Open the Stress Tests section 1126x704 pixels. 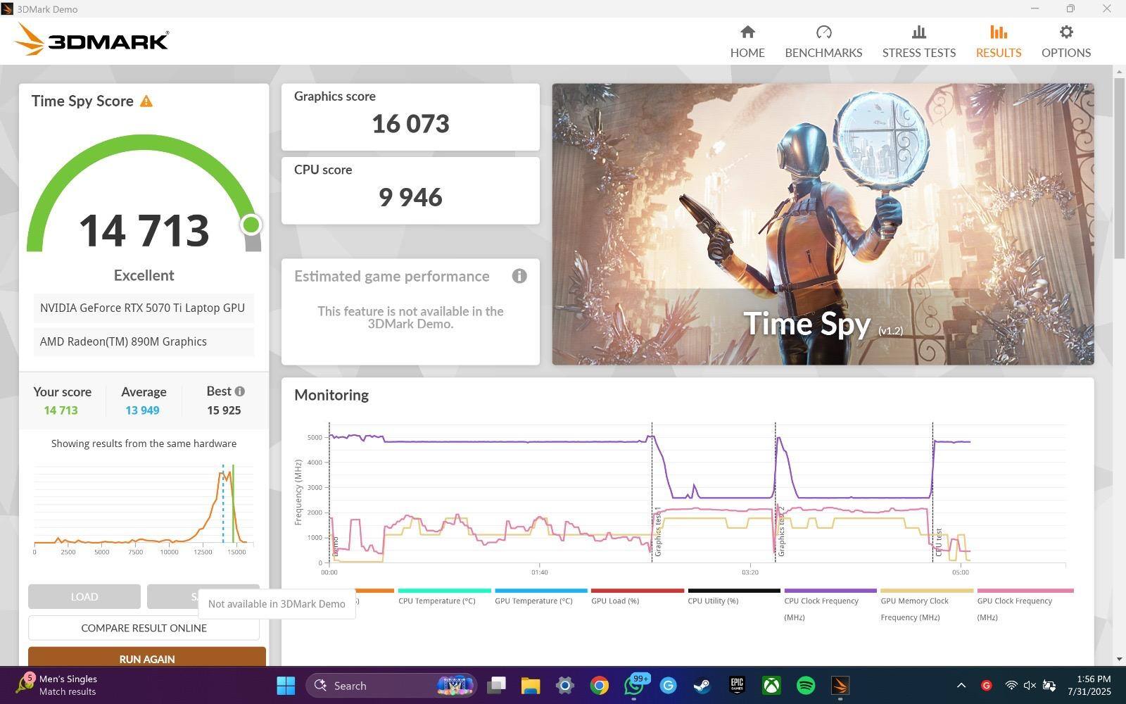coord(918,42)
